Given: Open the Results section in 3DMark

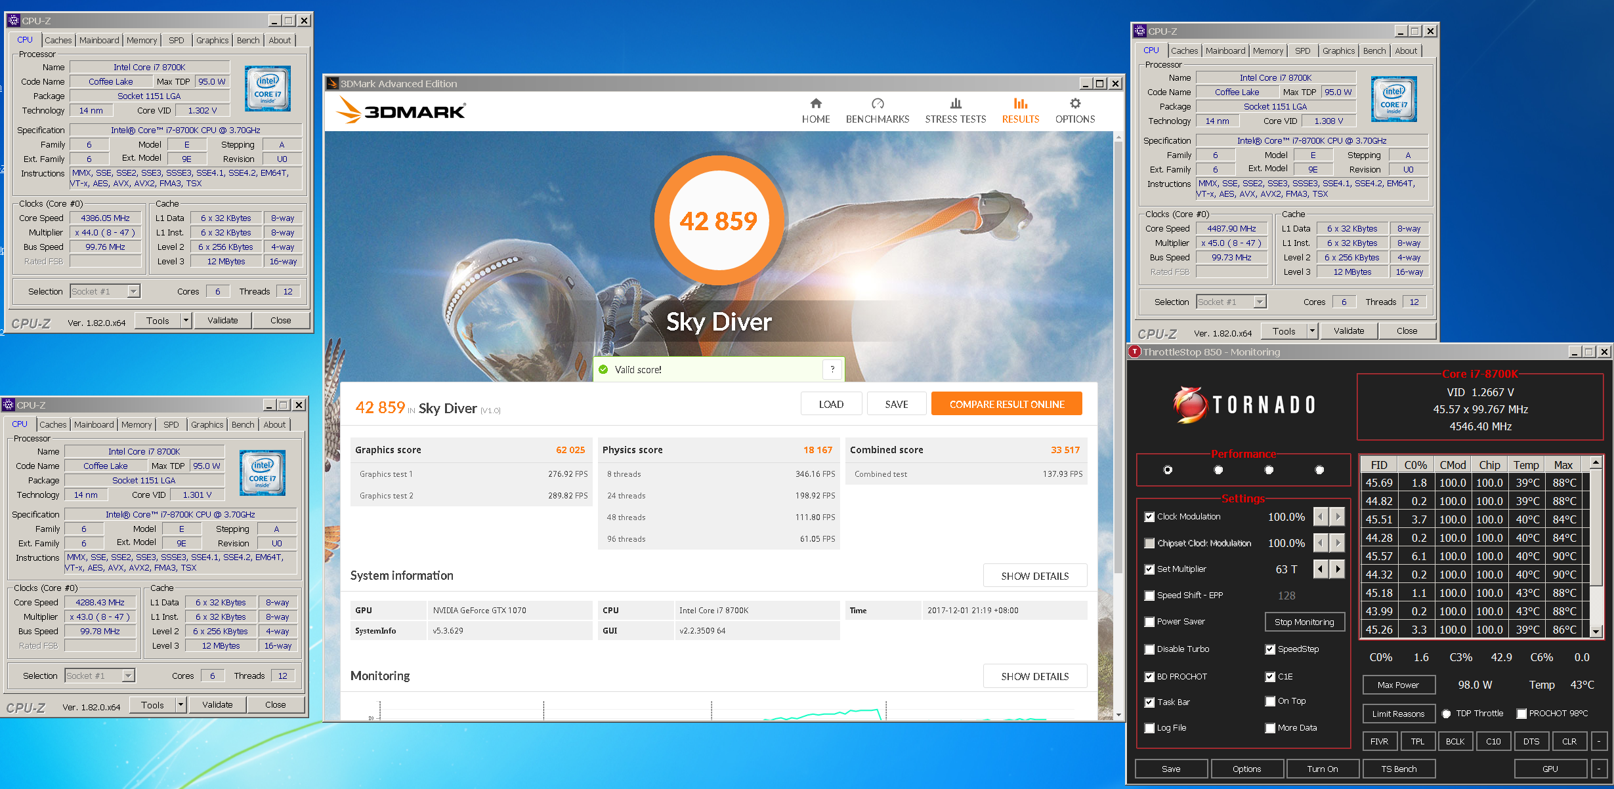Looking at the screenshot, I should (1021, 111).
